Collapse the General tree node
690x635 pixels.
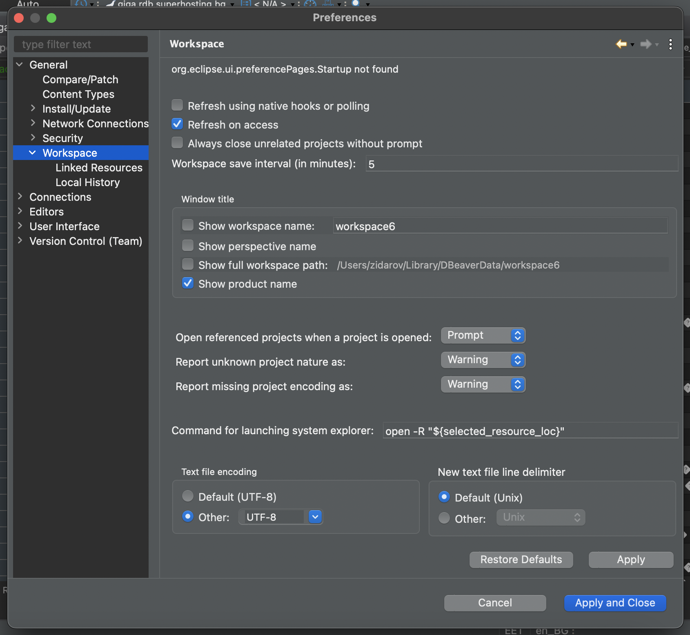(x=20, y=64)
